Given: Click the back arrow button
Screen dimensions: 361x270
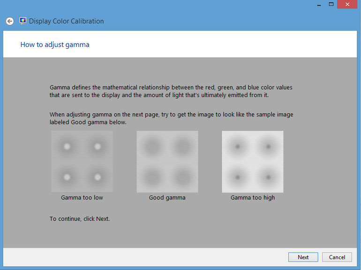Looking at the screenshot, I should coord(9,21).
